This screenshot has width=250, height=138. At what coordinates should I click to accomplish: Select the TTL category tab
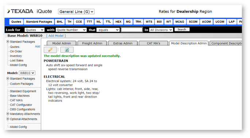[108, 22]
